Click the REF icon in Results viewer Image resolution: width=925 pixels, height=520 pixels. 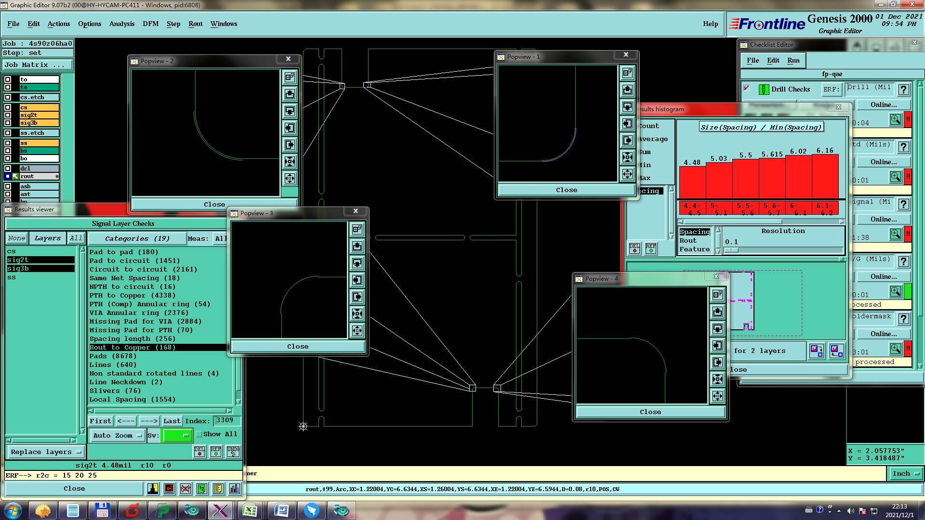[216, 451]
